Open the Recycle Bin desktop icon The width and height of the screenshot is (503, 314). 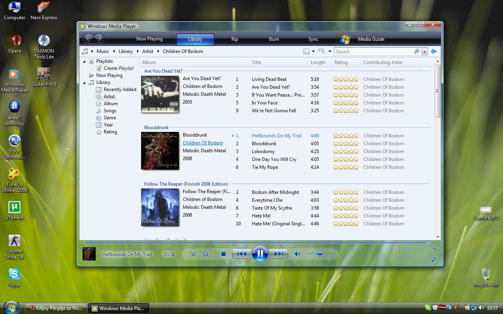[486, 277]
